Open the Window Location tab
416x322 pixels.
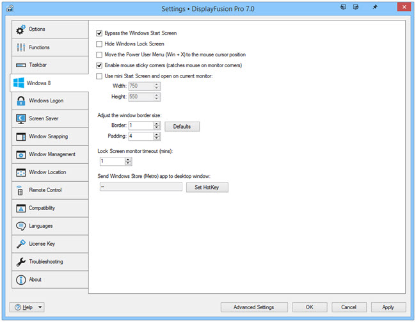pos(50,173)
